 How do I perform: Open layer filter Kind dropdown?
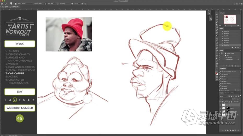tap(223, 96)
